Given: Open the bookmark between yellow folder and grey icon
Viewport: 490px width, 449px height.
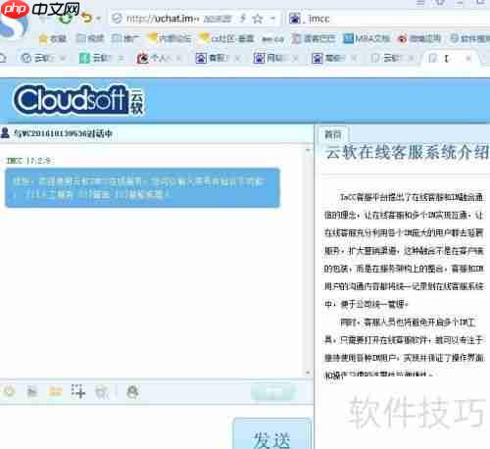Looking at the screenshot, I should [x=272, y=39].
